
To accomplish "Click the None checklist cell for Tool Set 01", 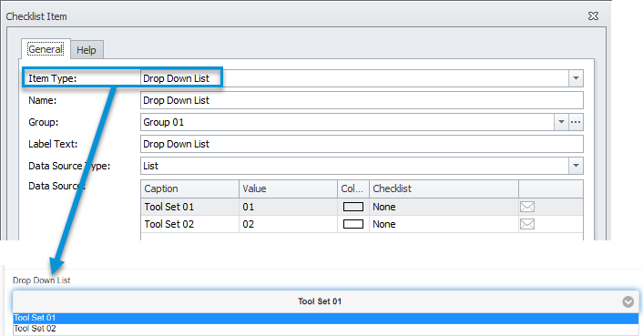I will (444, 207).
